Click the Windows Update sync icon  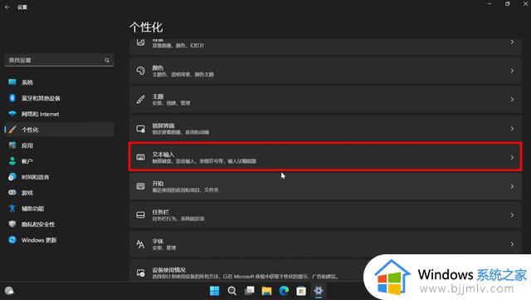(x=12, y=240)
